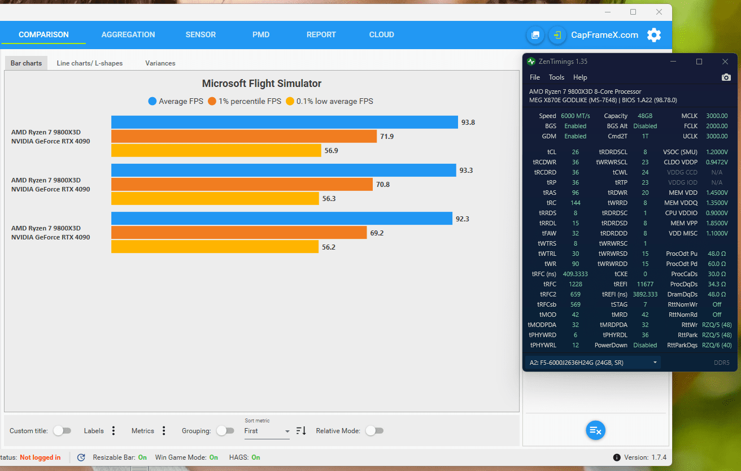Click the Capacity 48GB value
This screenshot has width=741, height=471.
coord(645,116)
